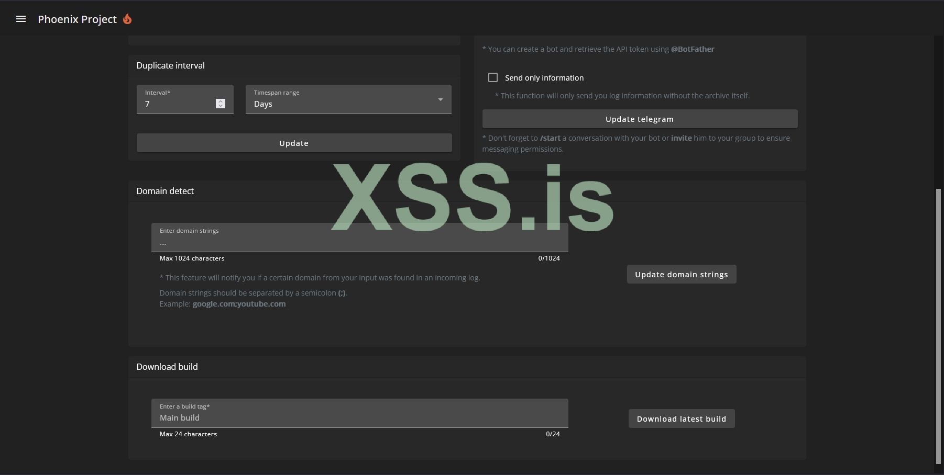Click the Update domain strings button

(681, 274)
